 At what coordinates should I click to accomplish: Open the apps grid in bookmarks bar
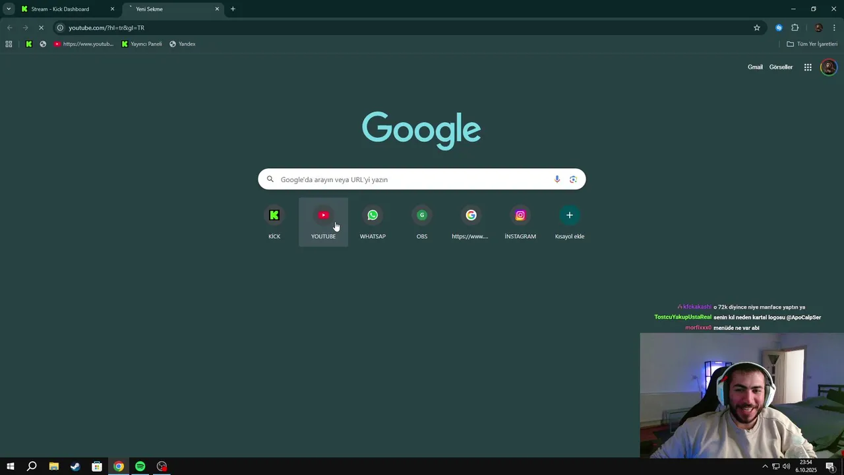click(9, 44)
